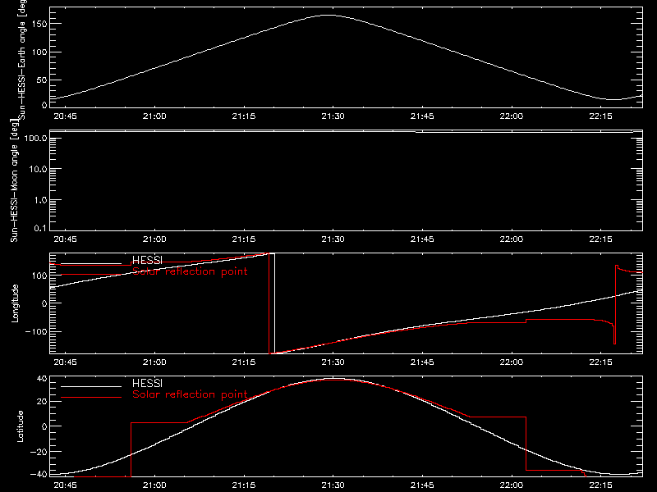Select the 1.0 tick on Moon angle plot

click(40, 200)
